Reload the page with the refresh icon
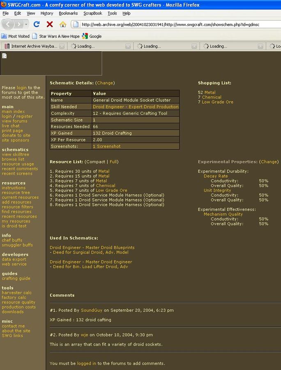This screenshot has height=370, width=281. click(37, 24)
